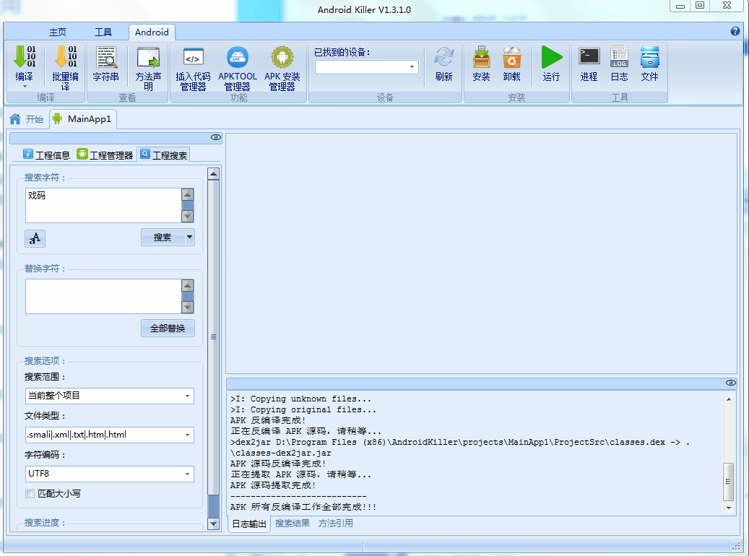
Task: Click into the 替换字符 text box
Action: (103, 297)
